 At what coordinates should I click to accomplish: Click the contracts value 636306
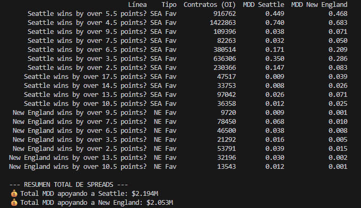(x=225, y=59)
